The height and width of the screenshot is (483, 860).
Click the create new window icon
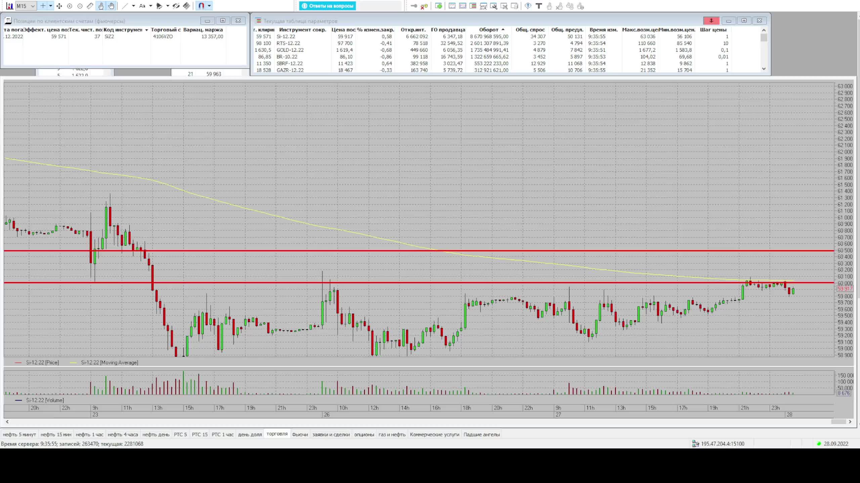(x=438, y=6)
